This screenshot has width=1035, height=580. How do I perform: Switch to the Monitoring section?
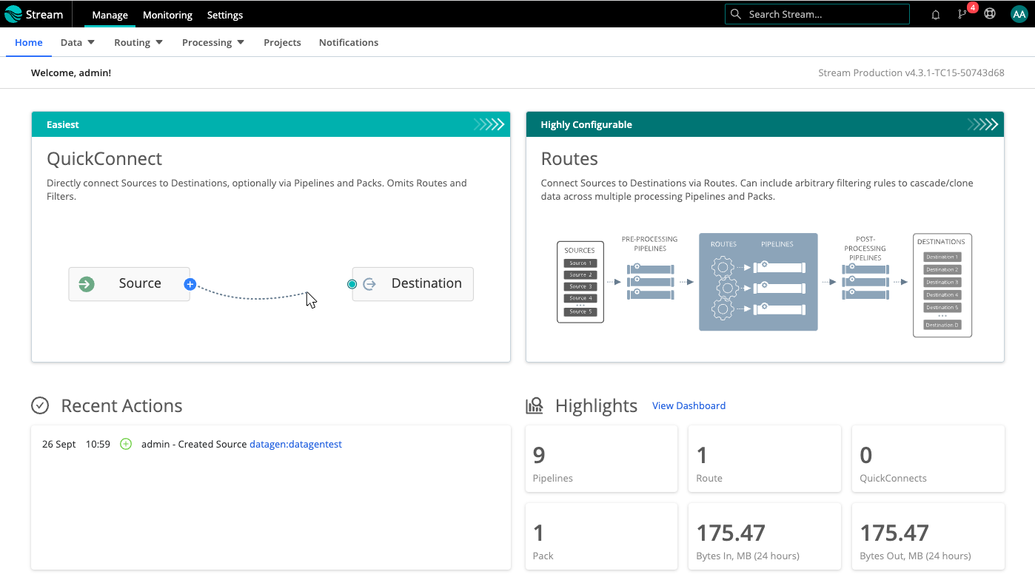point(167,14)
